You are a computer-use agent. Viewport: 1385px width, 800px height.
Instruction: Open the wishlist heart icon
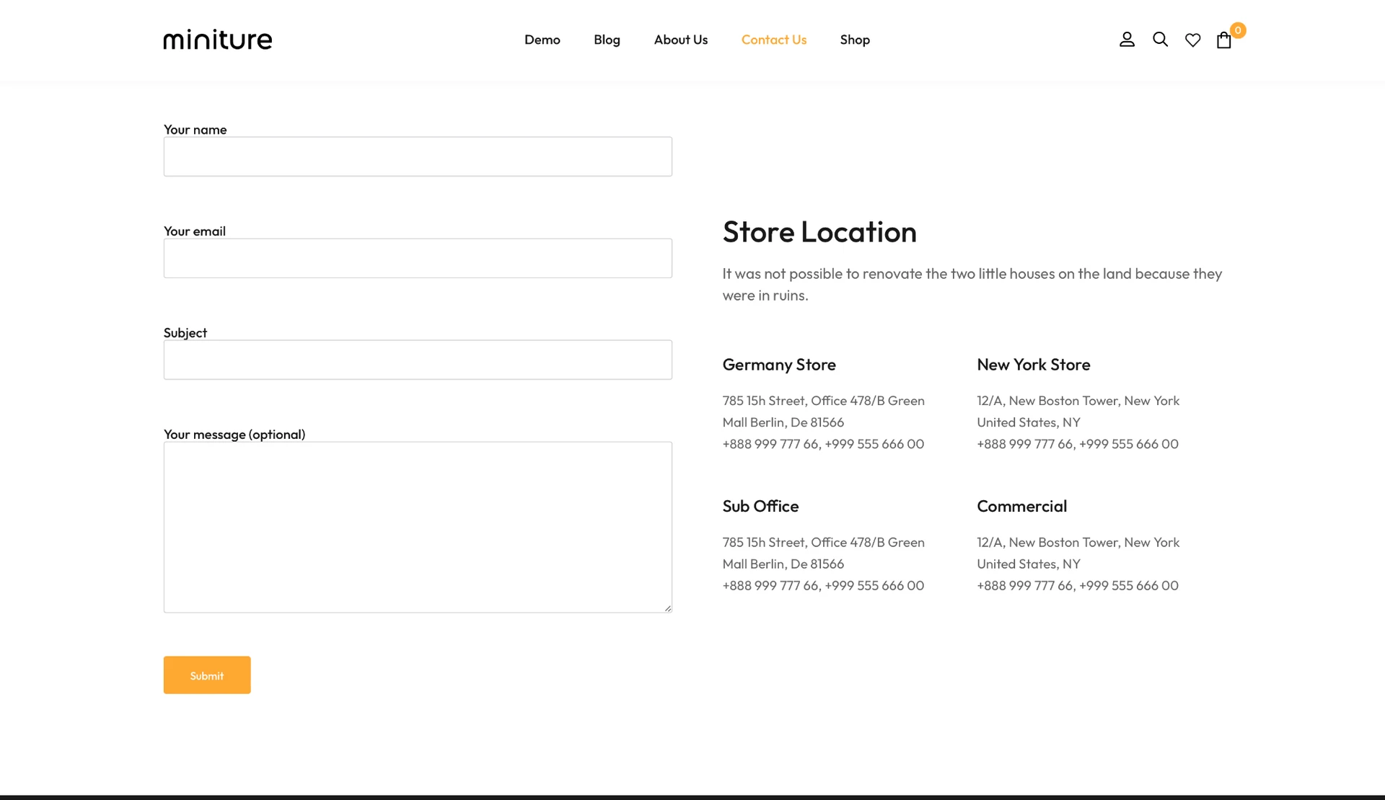pos(1193,40)
